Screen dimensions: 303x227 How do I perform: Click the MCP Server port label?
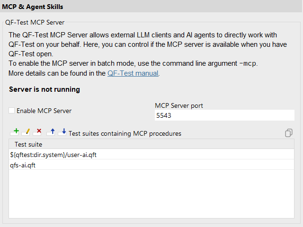click(179, 105)
